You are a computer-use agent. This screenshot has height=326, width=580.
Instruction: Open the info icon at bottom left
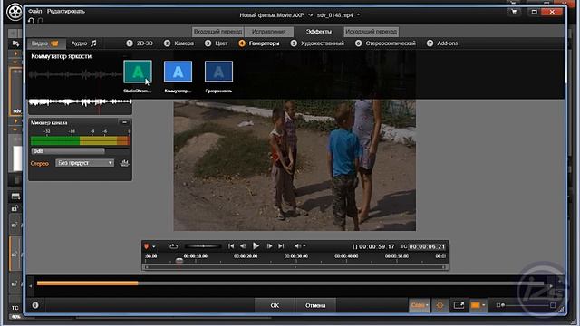[x=35, y=305]
